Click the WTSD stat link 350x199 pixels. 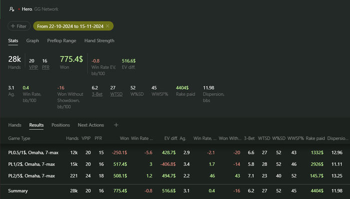pyautogui.click(x=116, y=94)
